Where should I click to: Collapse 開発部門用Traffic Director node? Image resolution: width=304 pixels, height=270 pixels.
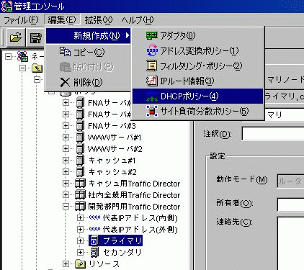(66, 206)
